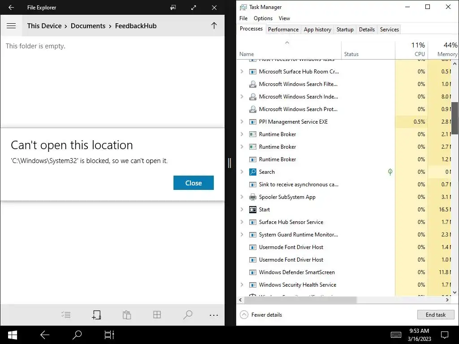Screen dimensions: 459x344
Task: Expand Microsoft Surface Hub Room Cr... process
Action: (x=242, y=71)
